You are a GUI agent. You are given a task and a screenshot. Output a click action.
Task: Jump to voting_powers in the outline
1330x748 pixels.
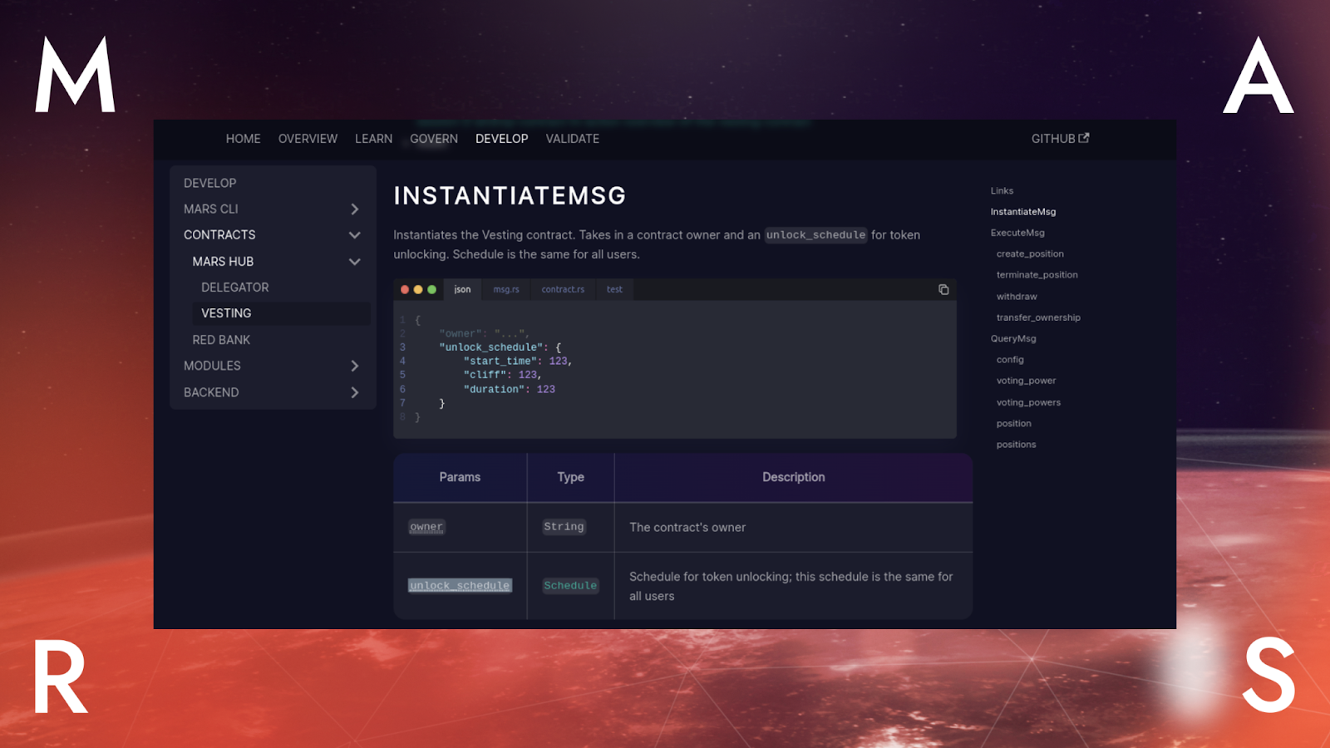[x=1028, y=402]
